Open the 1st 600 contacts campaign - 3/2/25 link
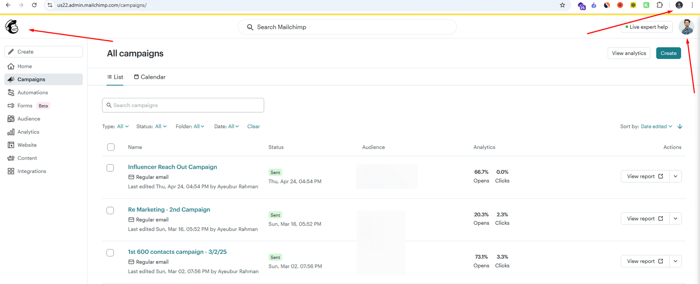Image resolution: width=700 pixels, height=284 pixels. [177, 252]
